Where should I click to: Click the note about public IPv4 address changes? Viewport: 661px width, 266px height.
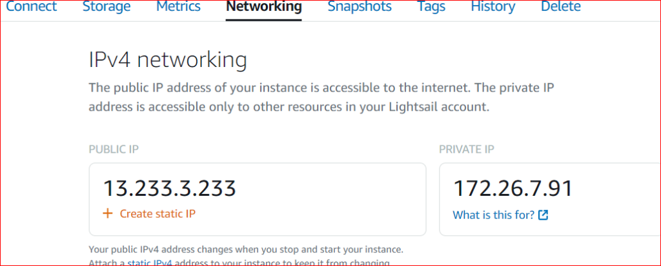[246, 249]
